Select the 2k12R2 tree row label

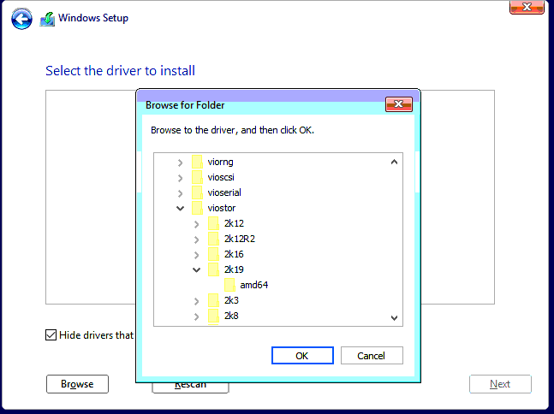(x=240, y=239)
